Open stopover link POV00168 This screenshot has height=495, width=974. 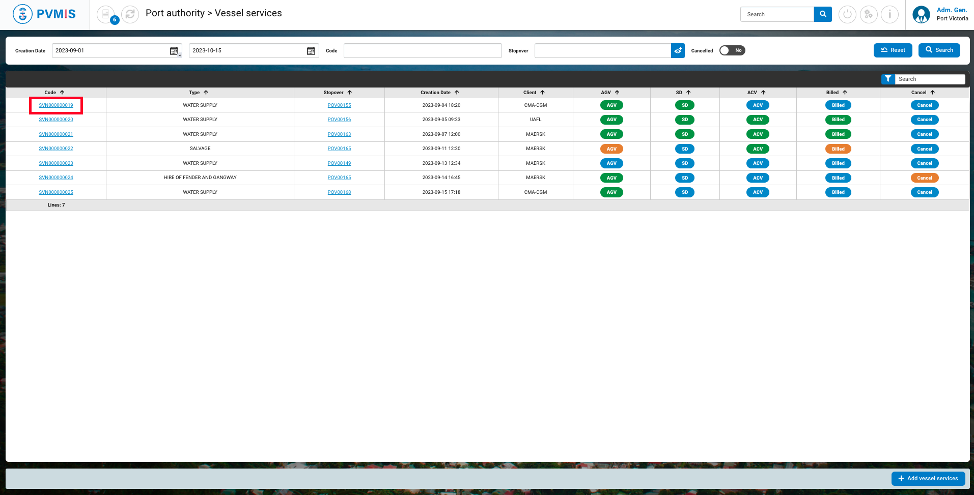[339, 192]
